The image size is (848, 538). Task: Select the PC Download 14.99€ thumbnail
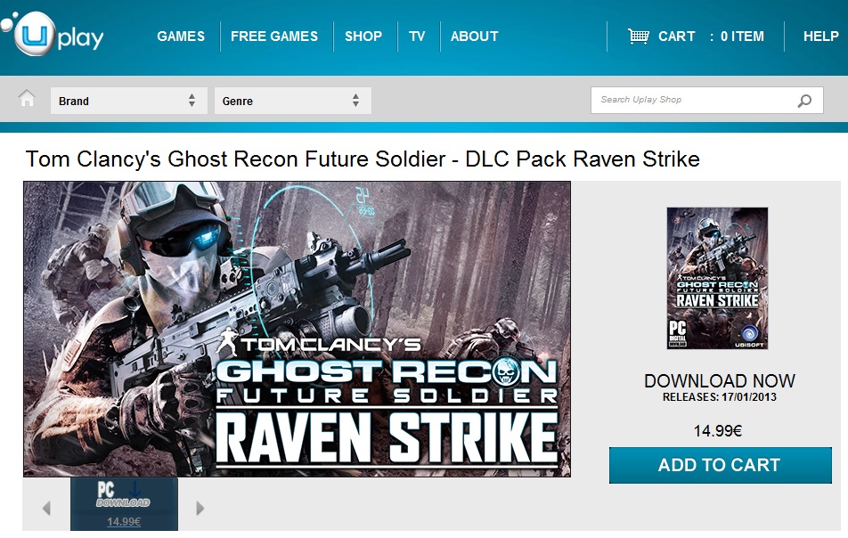click(124, 504)
